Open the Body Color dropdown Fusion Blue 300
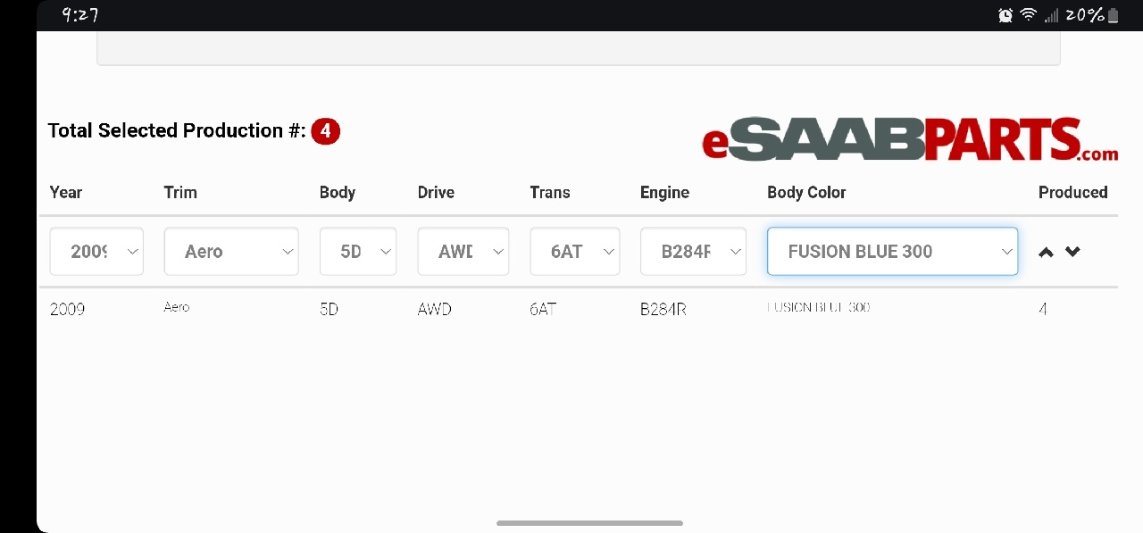1143x533 pixels. [x=892, y=252]
